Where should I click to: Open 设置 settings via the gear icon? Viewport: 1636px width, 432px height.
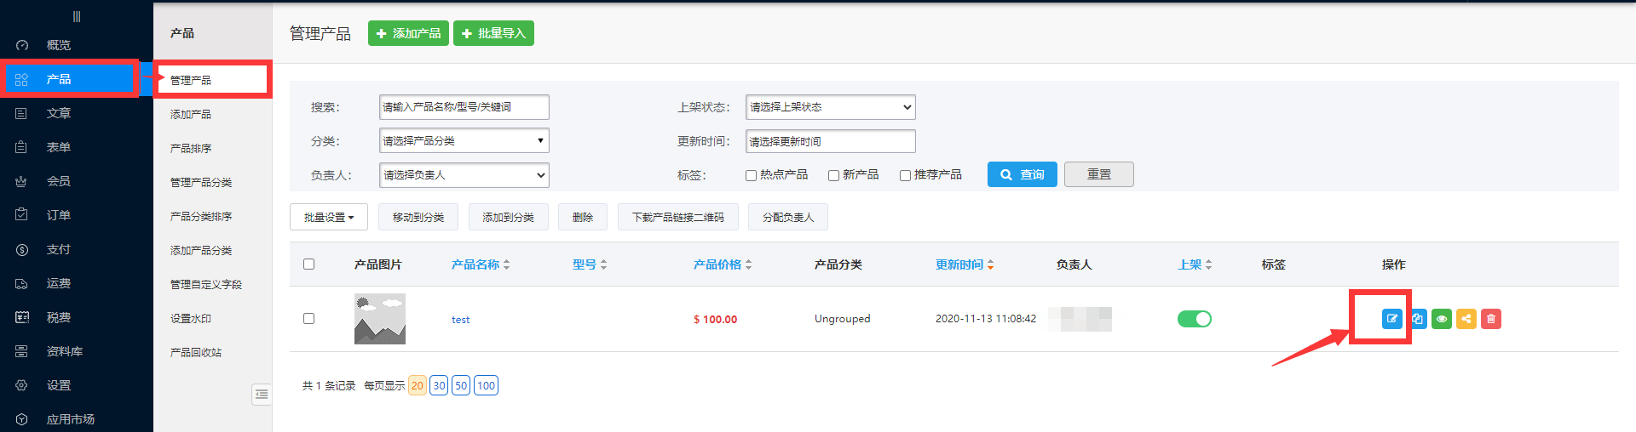(x=22, y=385)
